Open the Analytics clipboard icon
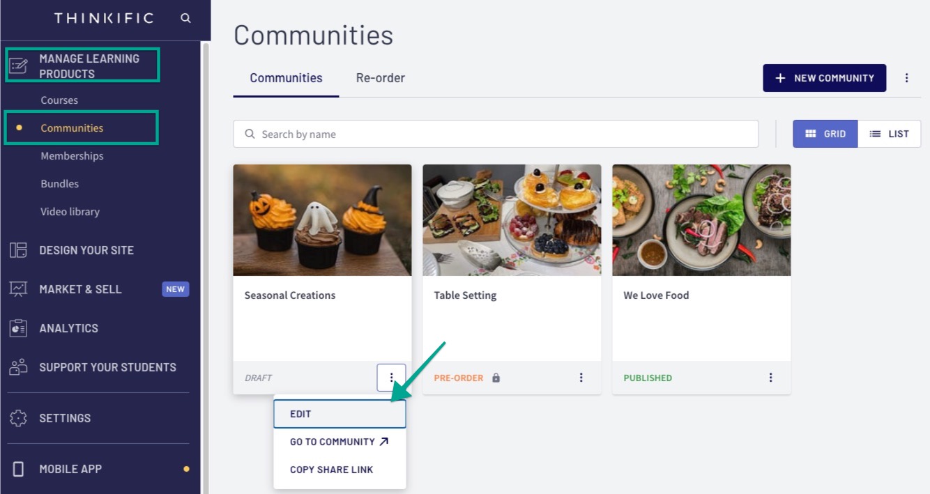This screenshot has height=494, width=930. pyautogui.click(x=18, y=328)
